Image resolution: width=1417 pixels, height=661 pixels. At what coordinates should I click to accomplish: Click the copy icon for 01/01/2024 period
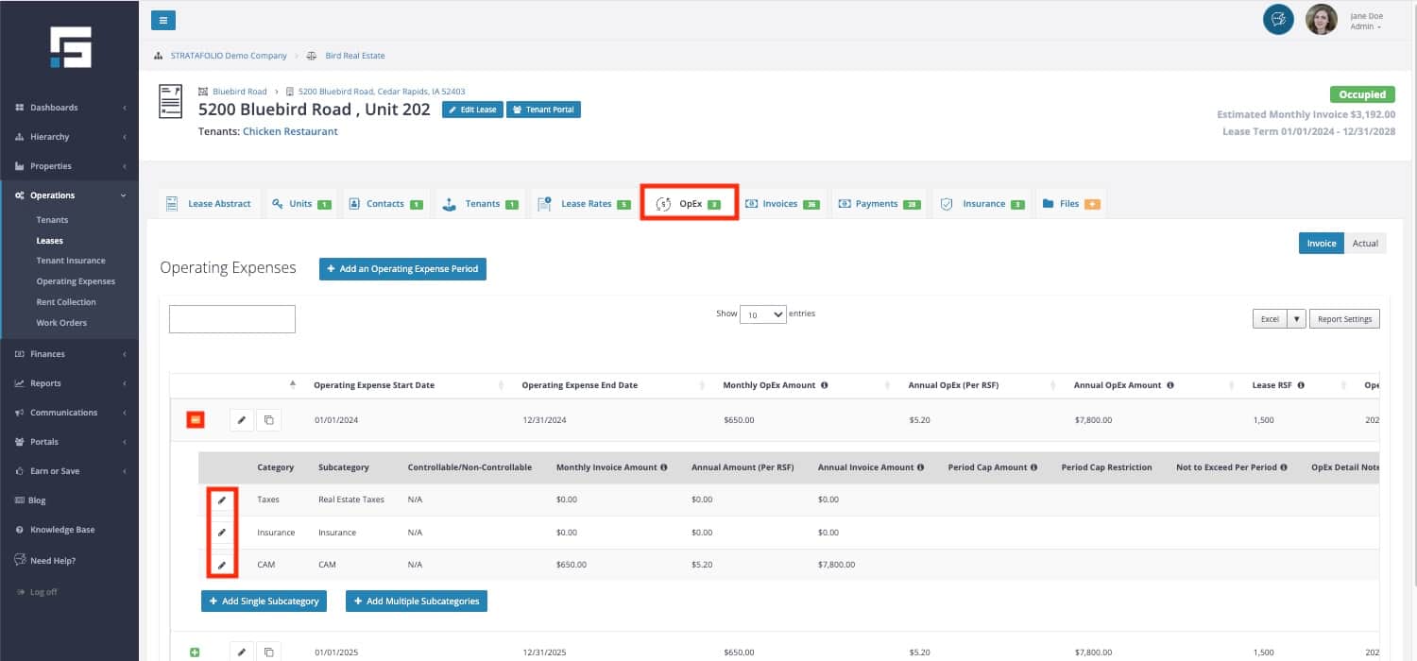pos(268,419)
